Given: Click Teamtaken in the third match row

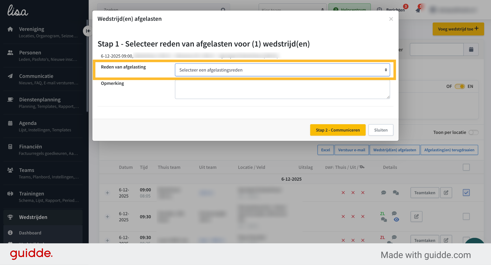Looking at the screenshot, I should click(x=425, y=239).
